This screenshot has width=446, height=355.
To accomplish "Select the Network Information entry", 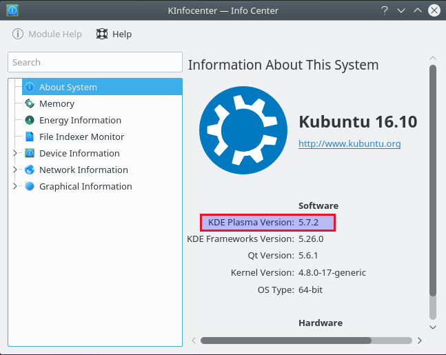I will coord(83,170).
